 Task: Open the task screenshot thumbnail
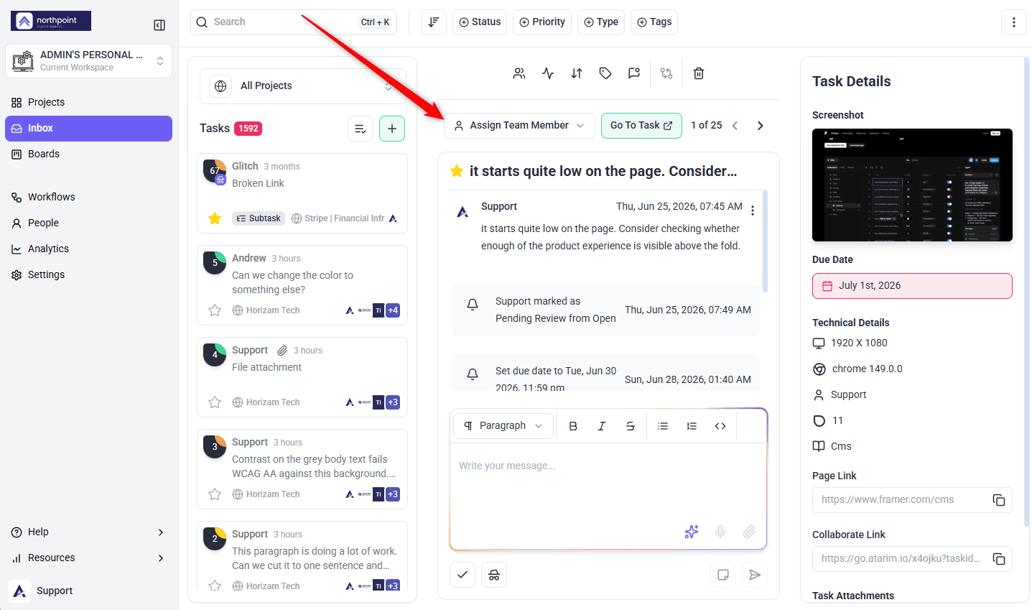(x=912, y=185)
